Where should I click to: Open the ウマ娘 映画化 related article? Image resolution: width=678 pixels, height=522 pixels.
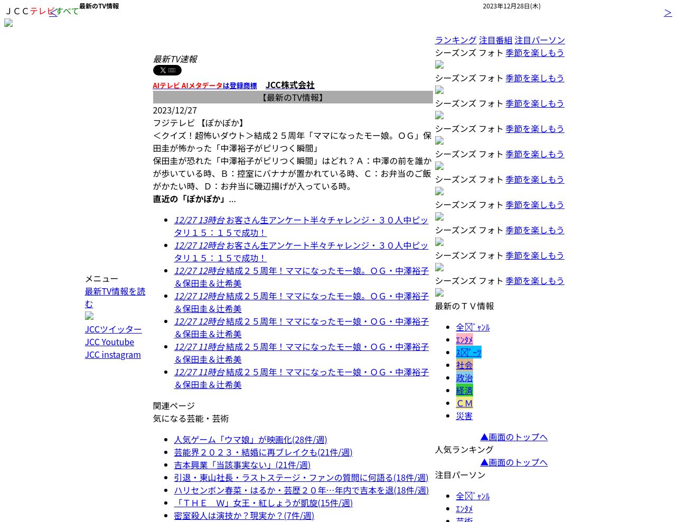pyautogui.click(x=250, y=440)
